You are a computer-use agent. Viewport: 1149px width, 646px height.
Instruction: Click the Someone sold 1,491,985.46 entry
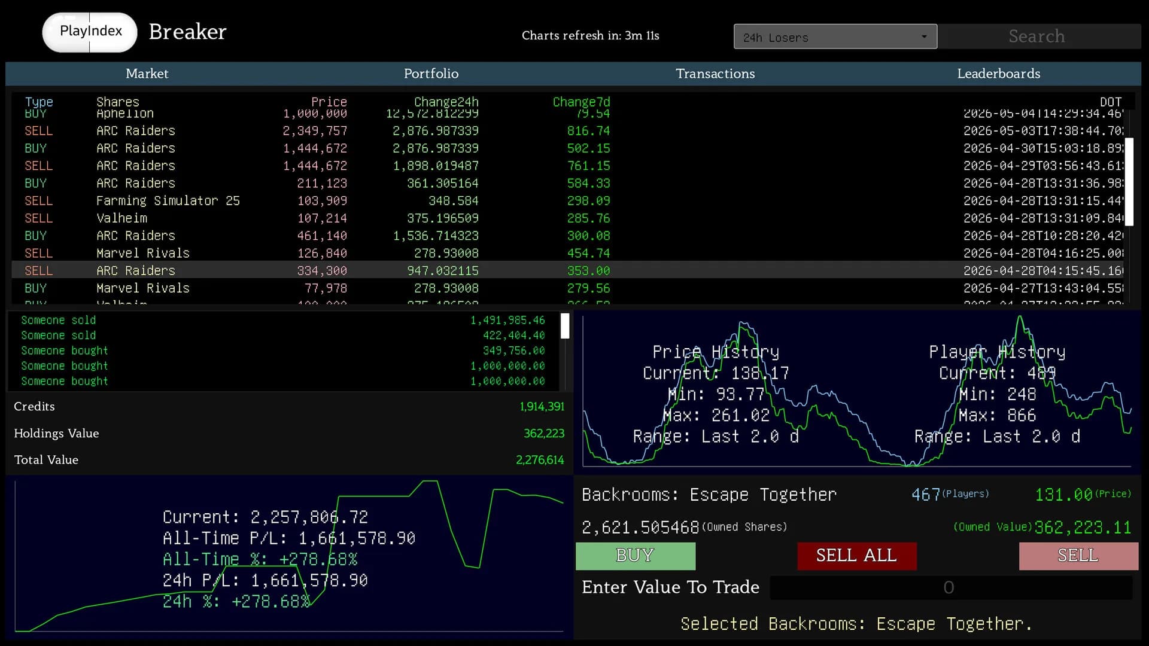click(283, 320)
